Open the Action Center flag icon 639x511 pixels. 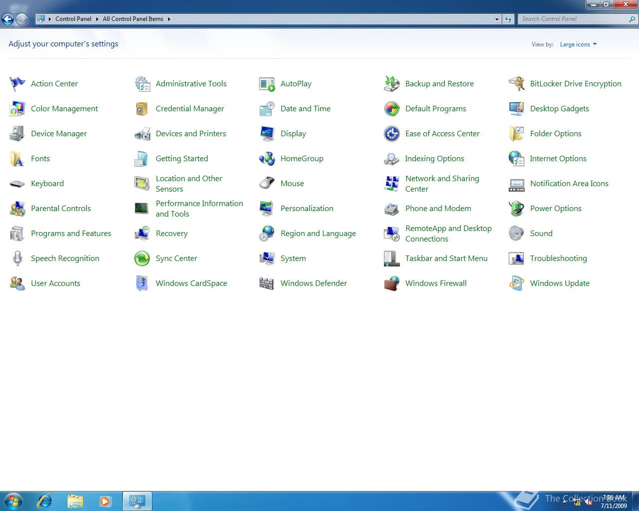click(x=17, y=84)
